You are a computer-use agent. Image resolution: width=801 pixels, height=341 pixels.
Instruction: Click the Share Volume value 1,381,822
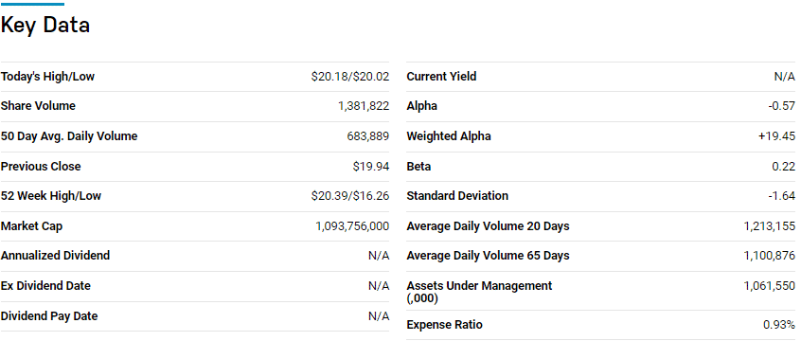click(x=364, y=106)
